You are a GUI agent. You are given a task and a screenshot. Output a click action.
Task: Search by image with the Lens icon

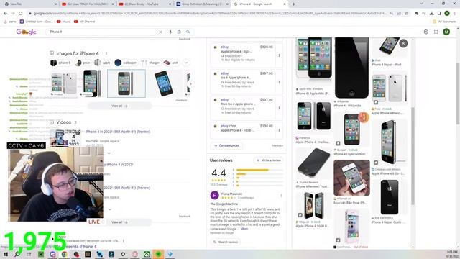click(x=179, y=32)
